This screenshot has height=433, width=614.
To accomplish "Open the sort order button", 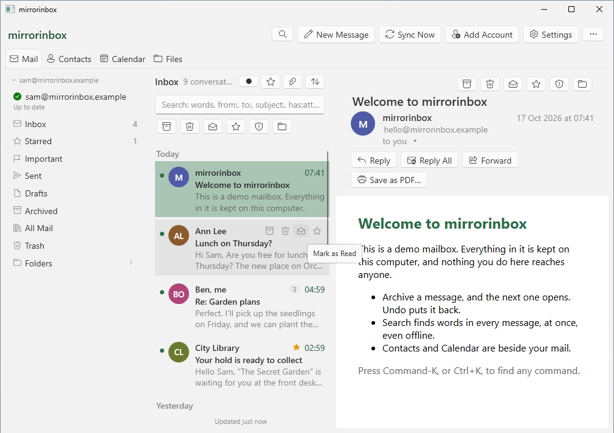I will point(315,81).
